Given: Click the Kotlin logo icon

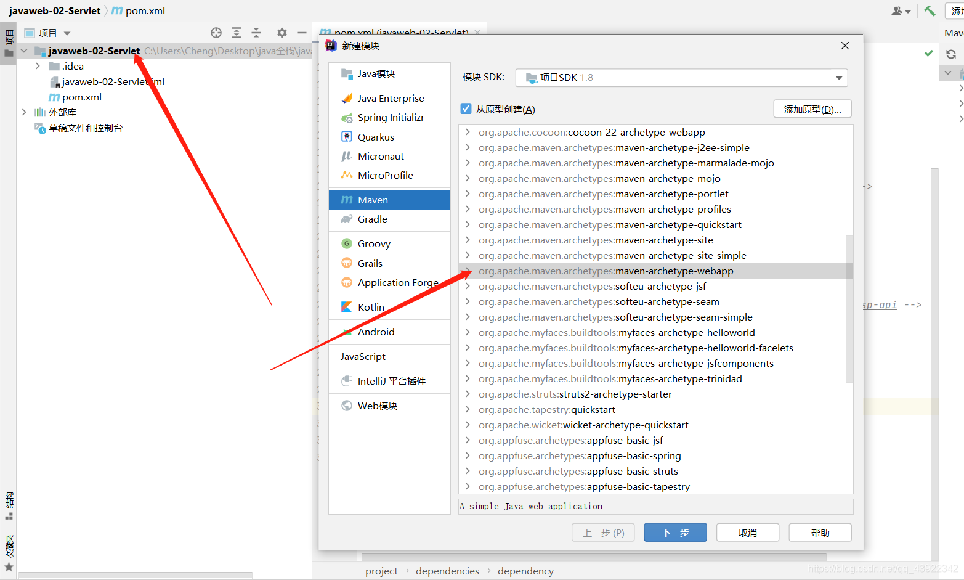Looking at the screenshot, I should 347,307.
